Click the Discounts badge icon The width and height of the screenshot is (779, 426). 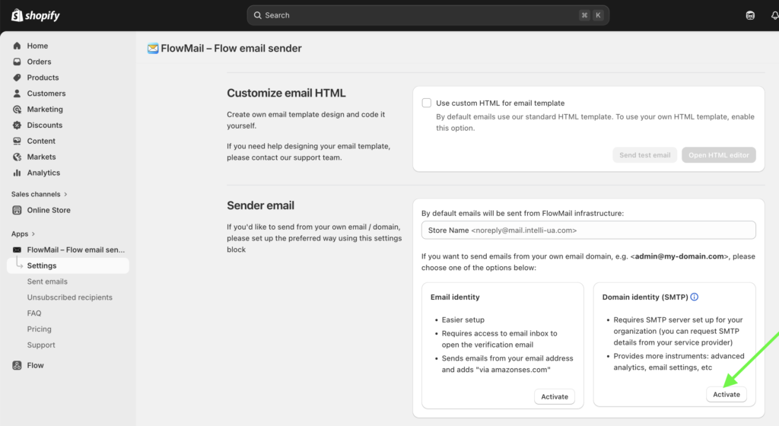point(17,125)
